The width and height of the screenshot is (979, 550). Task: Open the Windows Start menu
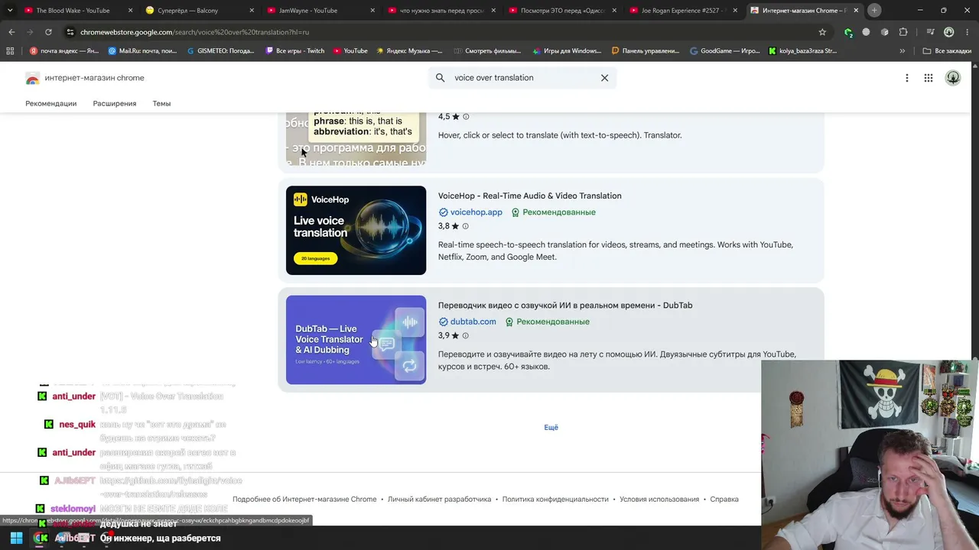click(16, 538)
